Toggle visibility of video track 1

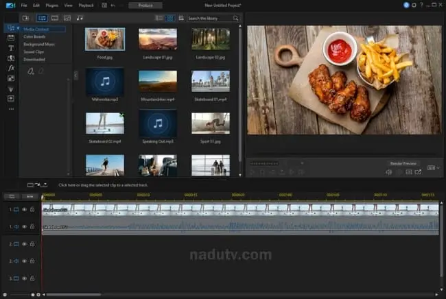[25, 209]
